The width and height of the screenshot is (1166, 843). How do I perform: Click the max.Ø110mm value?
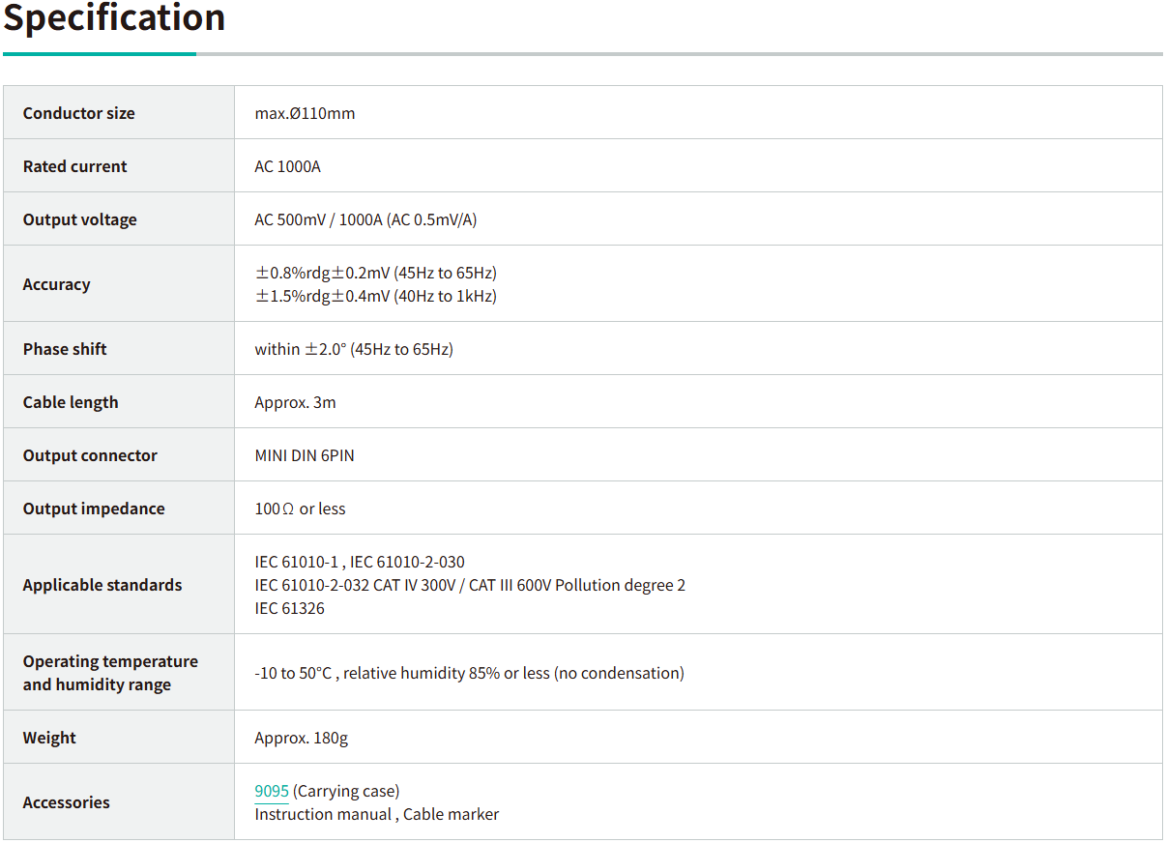[x=305, y=113]
